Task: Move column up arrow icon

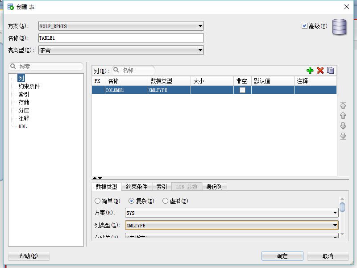Action: (343, 116)
